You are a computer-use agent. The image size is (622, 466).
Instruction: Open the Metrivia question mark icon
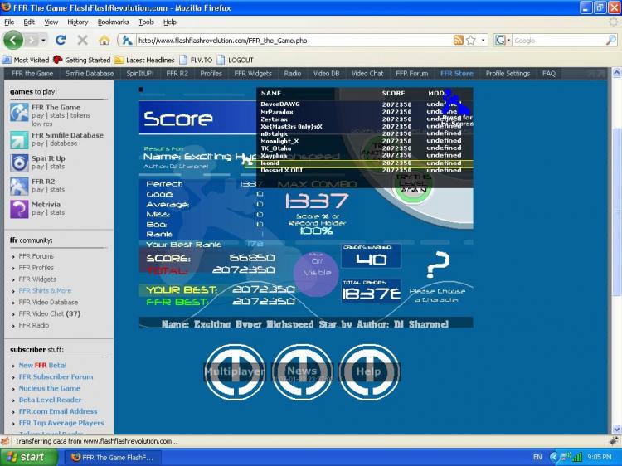(x=19, y=210)
